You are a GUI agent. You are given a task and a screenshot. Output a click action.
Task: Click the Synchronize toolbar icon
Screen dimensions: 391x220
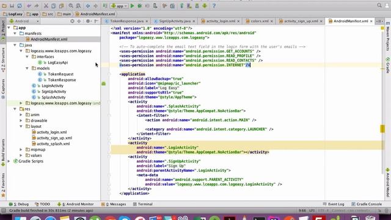[x=20, y=5]
